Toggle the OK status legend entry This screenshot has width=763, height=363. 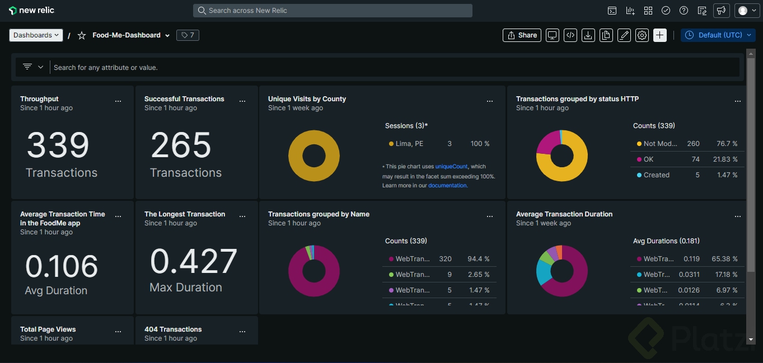689,159
